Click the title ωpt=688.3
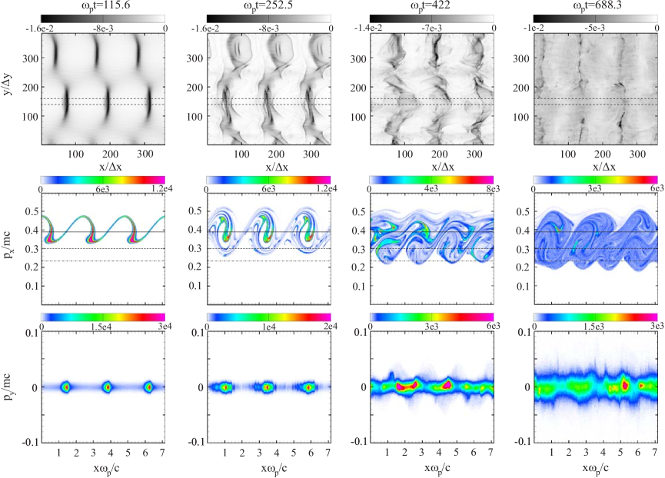The width and height of the screenshot is (665, 478). (596, 6)
